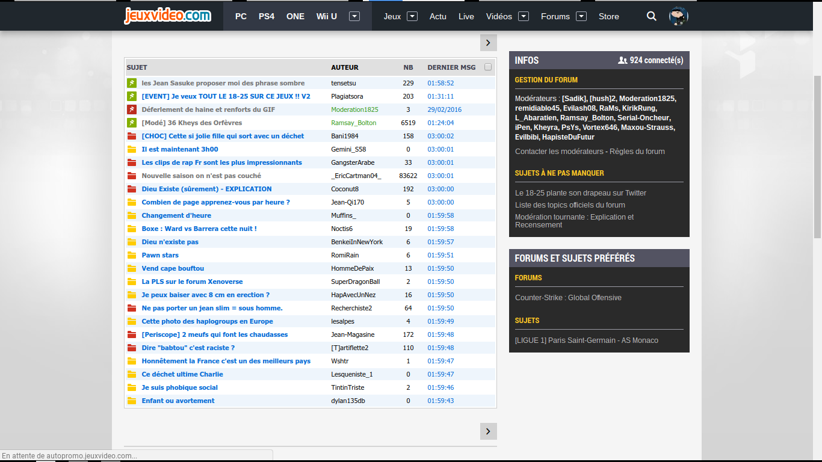Open Moderation1825 author profile
Screen dimensions: 822x462
(x=354, y=109)
